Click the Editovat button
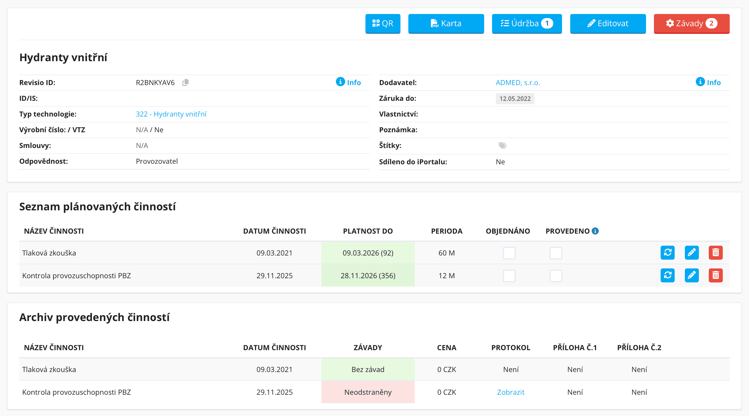The width and height of the screenshot is (749, 416). point(608,23)
